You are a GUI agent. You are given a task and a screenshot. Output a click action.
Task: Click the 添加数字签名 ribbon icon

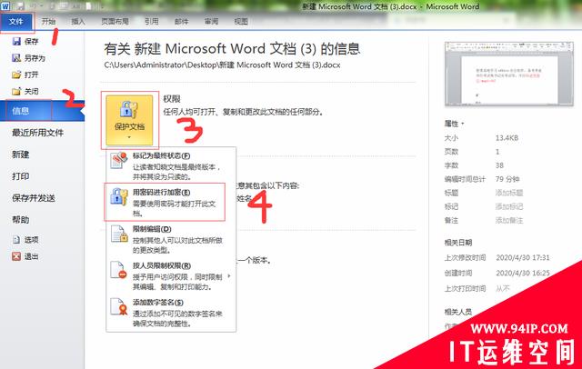(x=119, y=306)
